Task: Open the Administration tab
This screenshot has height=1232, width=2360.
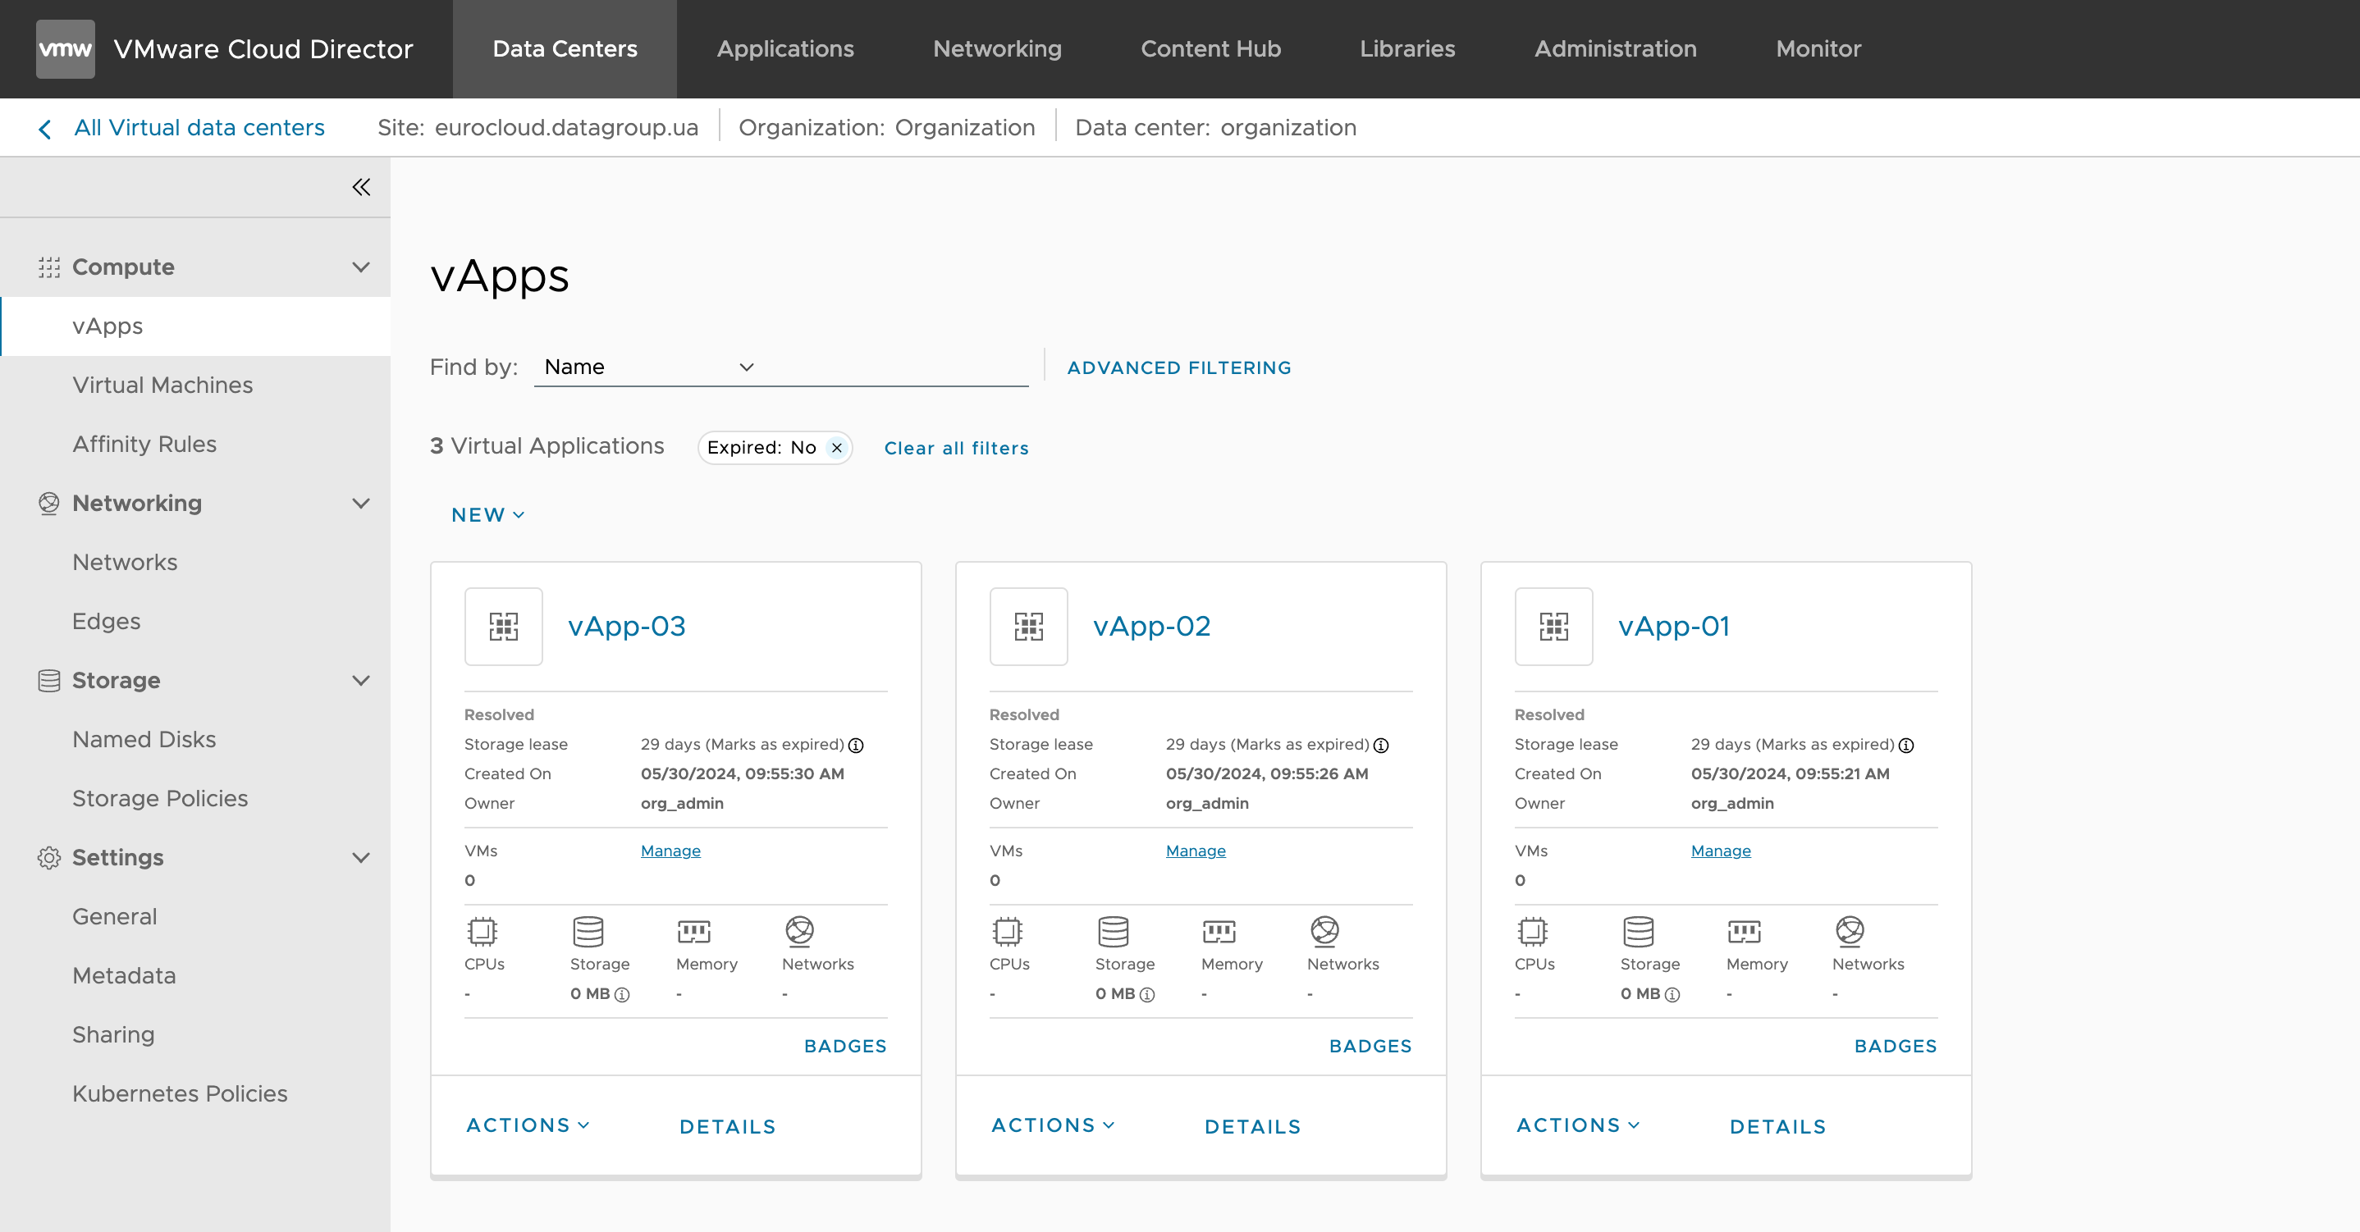Action: (x=1615, y=48)
